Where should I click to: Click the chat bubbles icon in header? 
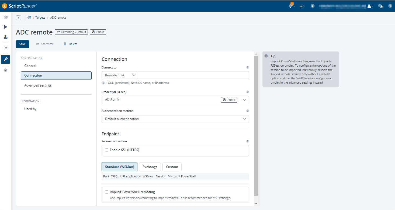380,6
